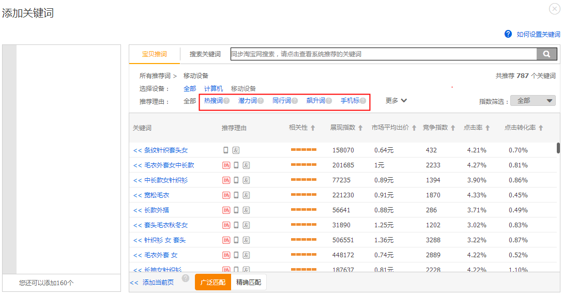
Task: Select 广泛匹配 match mode
Action: (x=213, y=282)
